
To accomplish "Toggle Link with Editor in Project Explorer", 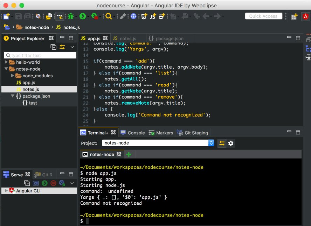I will [x=62, y=47].
